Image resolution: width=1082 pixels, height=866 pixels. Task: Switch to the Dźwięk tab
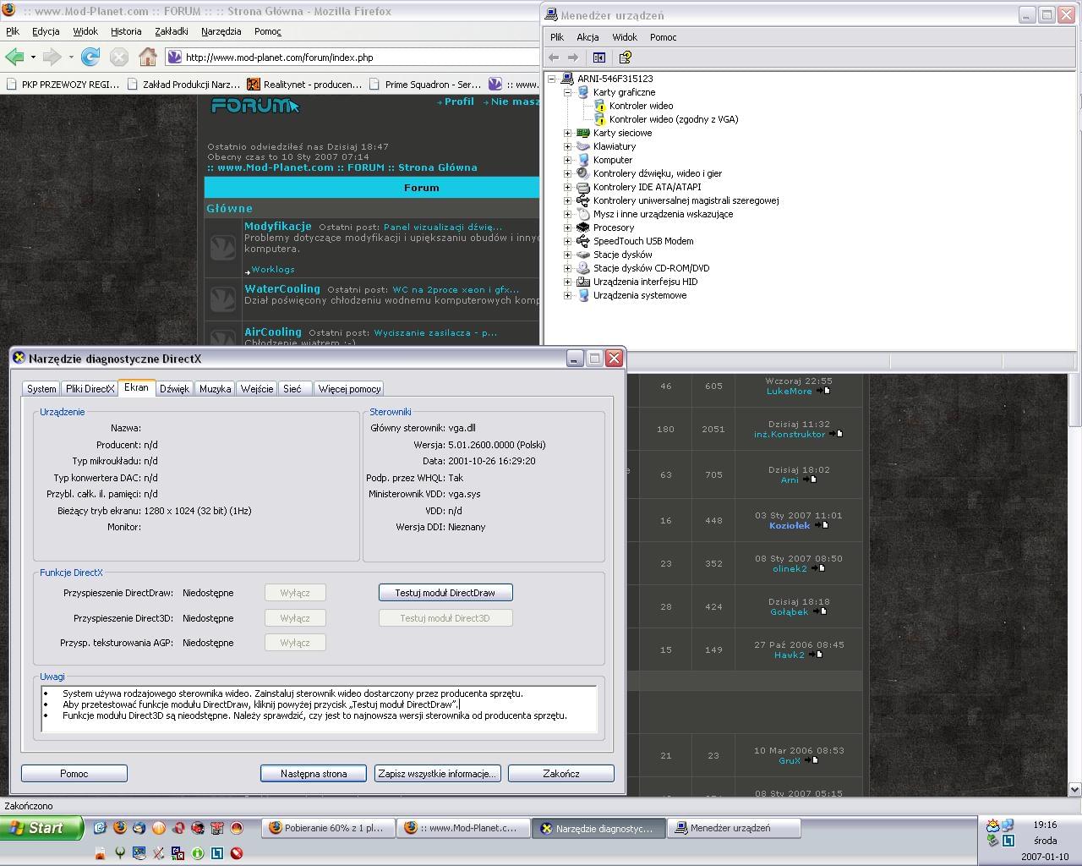coord(174,389)
